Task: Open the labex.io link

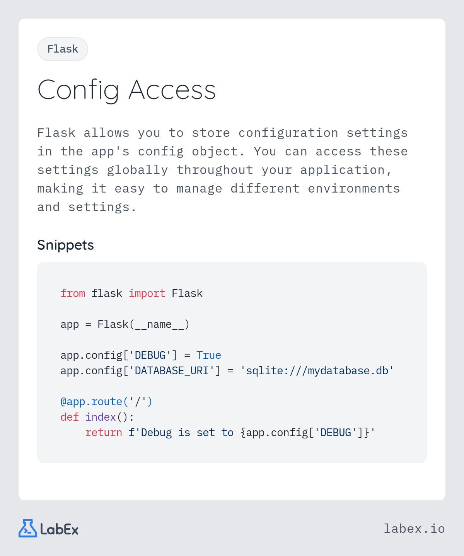Action: click(x=414, y=529)
